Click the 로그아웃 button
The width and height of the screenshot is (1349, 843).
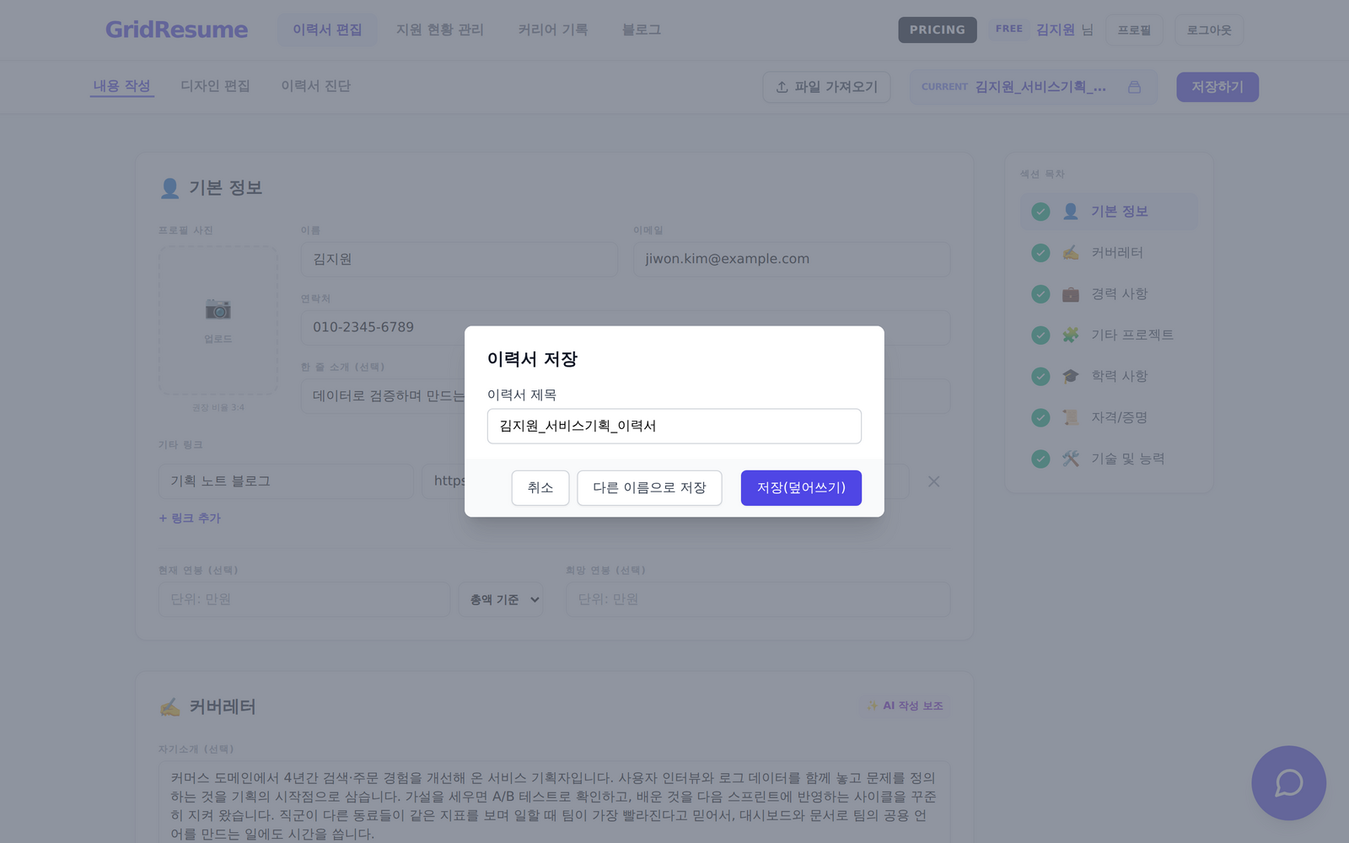click(x=1209, y=30)
